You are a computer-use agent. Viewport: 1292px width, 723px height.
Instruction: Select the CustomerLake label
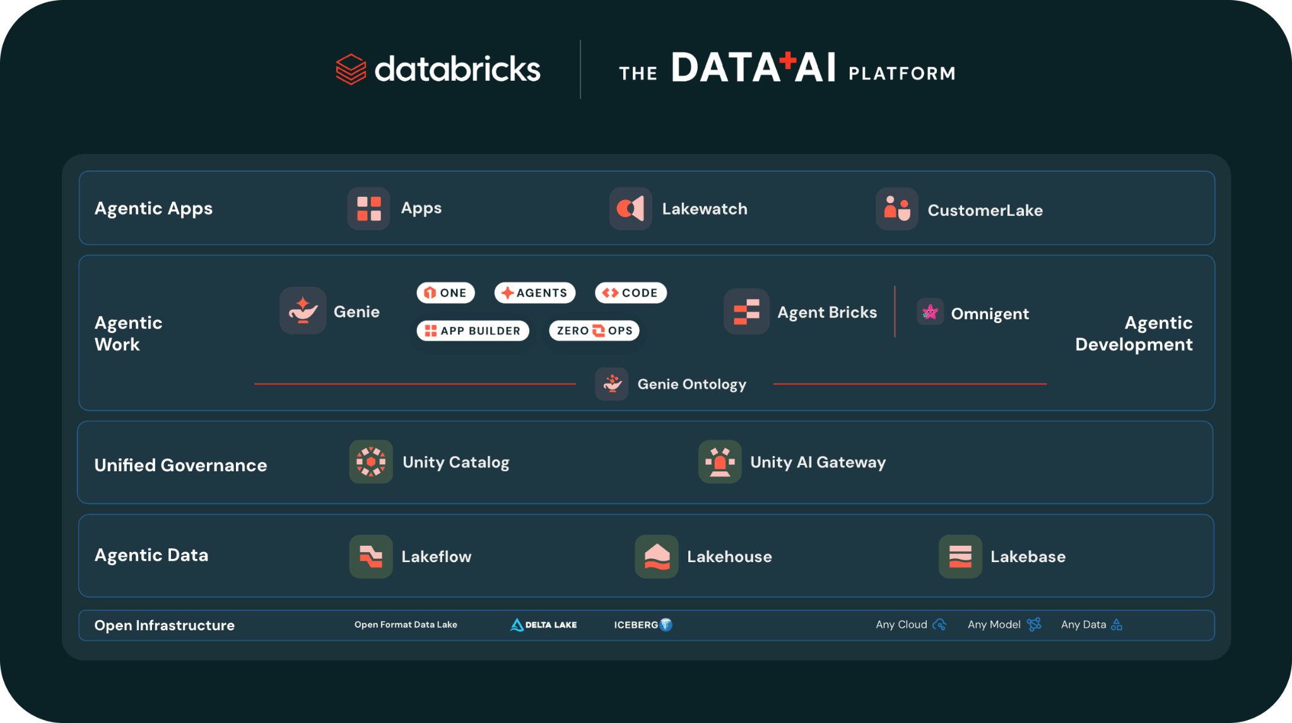(985, 210)
